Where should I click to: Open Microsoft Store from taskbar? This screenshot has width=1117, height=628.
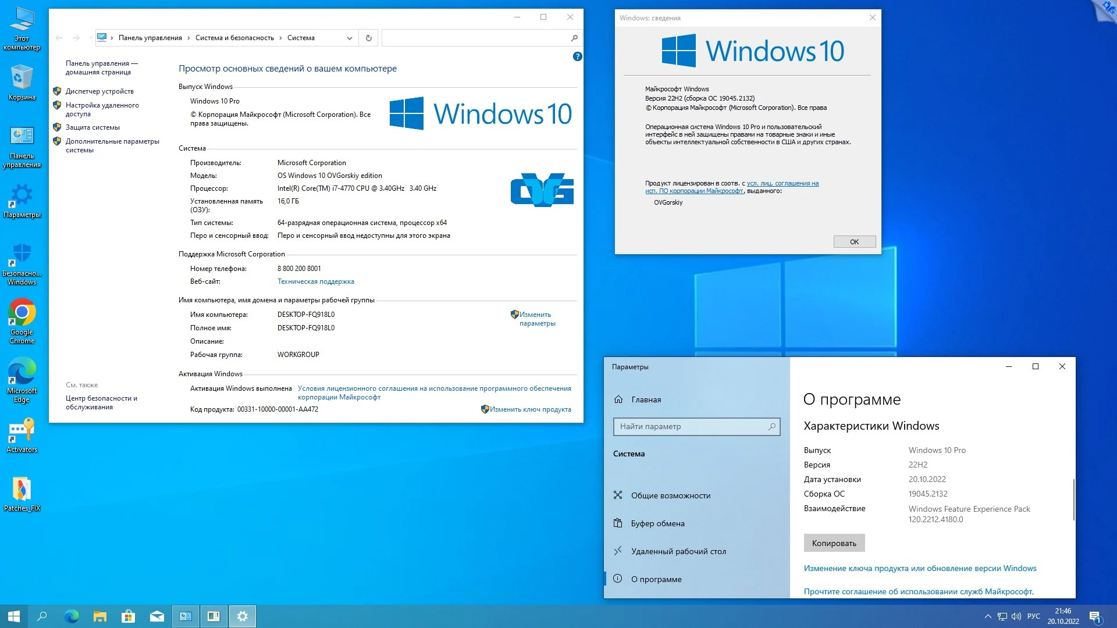click(128, 616)
